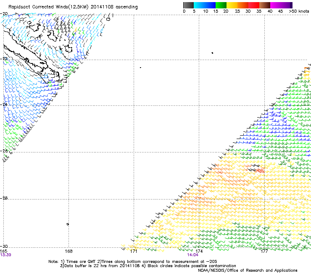Click the cyan-to-blue 5-15 knots swatch
The height and width of the screenshot is (273, 311).
tap(205, 5)
